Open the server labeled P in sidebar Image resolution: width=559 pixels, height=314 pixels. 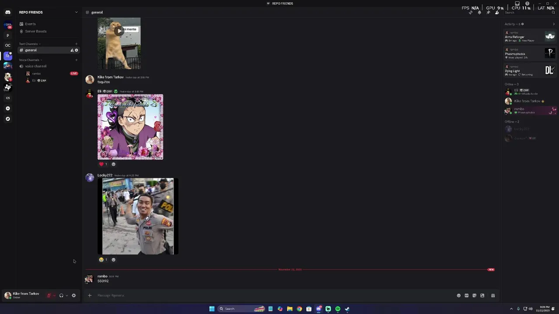click(7, 35)
